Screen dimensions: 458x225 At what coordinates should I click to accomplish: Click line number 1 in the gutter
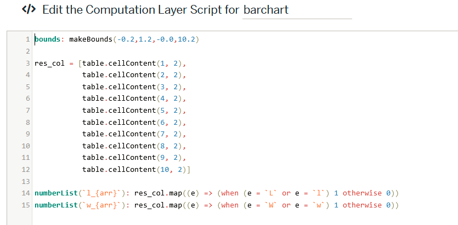(x=28, y=39)
